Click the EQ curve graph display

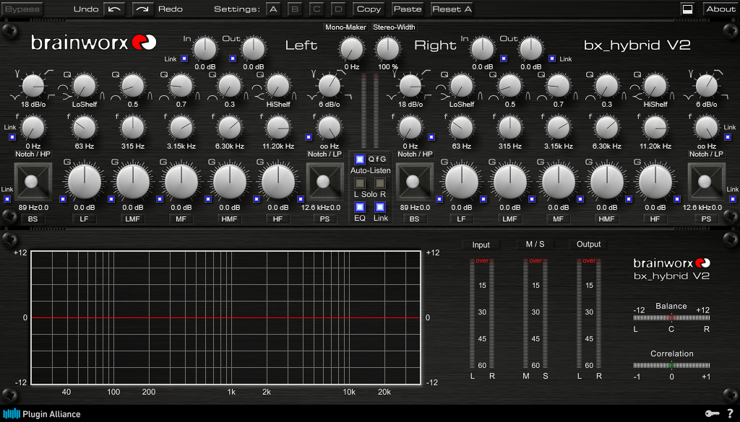tap(225, 317)
